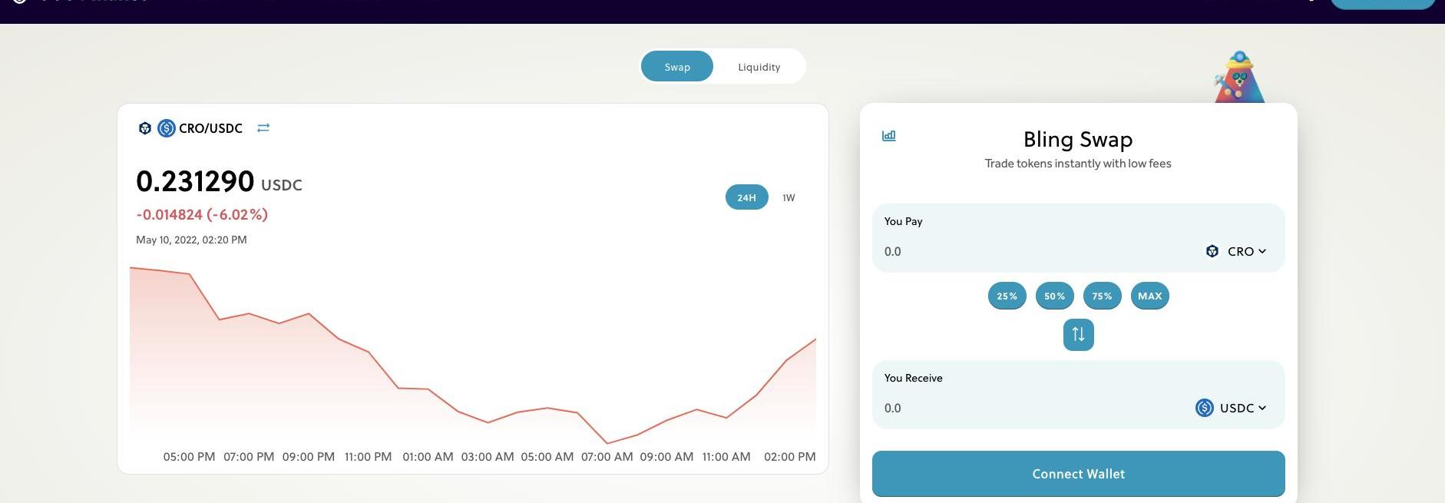1445x503 pixels.
Task: Click the 07:00 AM chart axis label
Action: (x=607, y=456)
